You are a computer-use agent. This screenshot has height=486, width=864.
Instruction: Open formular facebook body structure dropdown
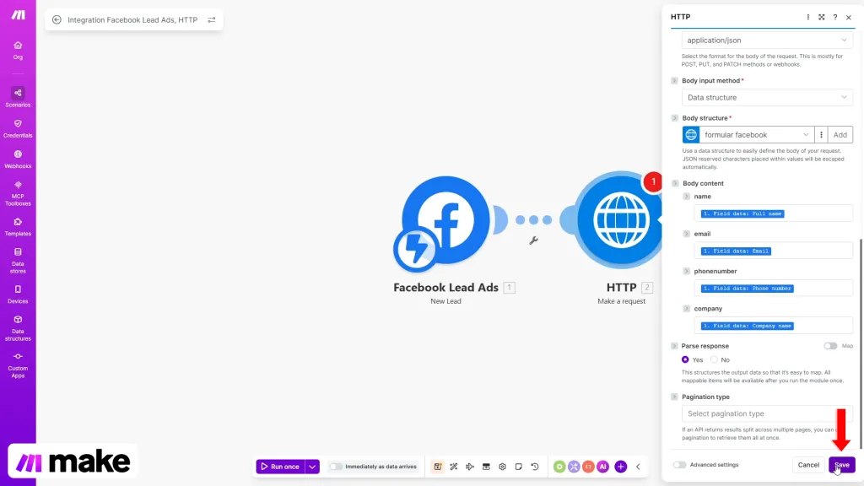(x=756, y=134)
